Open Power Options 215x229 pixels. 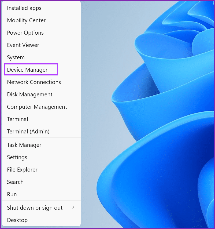pyautogui.click(x=25, y=33)
